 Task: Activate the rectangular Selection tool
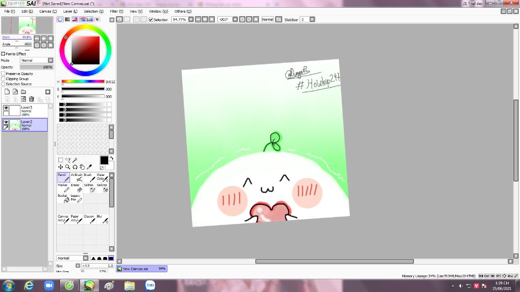coord(60,160)
